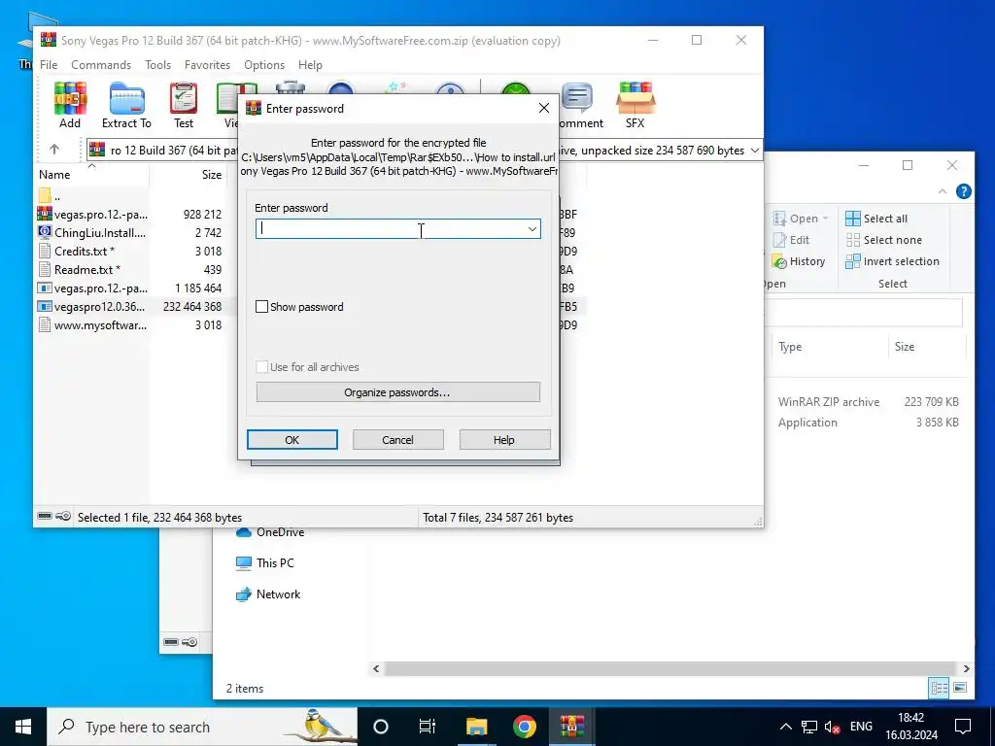The width and height of the screenshot is (995, 746).
Task: Click the ENG language indicator
Action: coord(861,727)
